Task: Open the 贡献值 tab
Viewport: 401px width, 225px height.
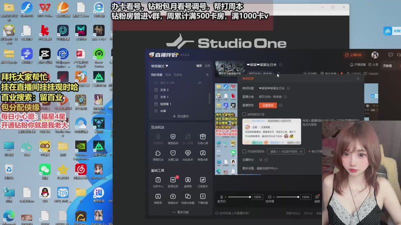Action: click(387, 66)
